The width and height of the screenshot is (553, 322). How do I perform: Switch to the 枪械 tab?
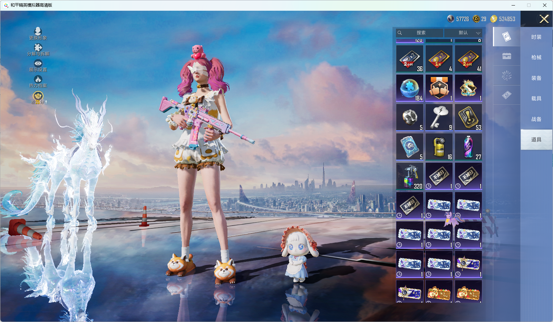pos(536,57)
